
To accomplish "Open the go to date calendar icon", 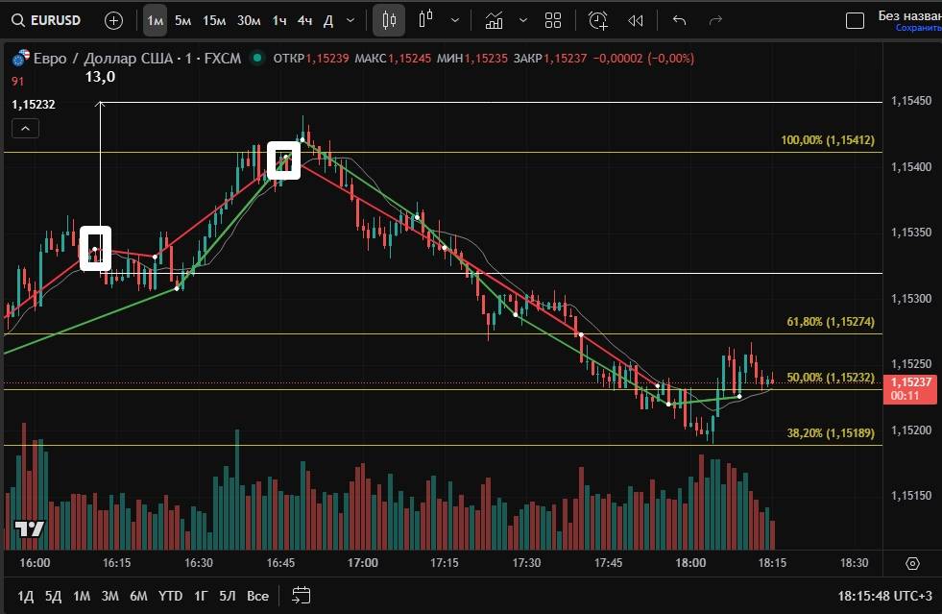I will tap(301, 595).
